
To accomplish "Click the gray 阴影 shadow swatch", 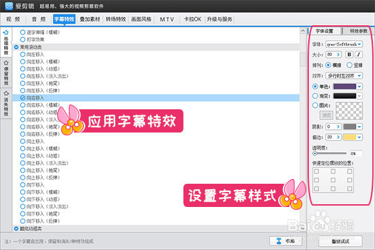I will (350, 126).
